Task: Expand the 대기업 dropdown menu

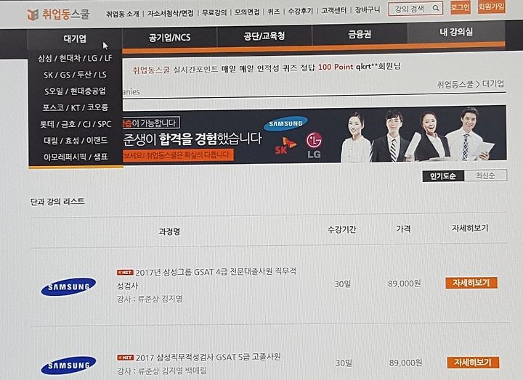Action: (x=75, y=39)
